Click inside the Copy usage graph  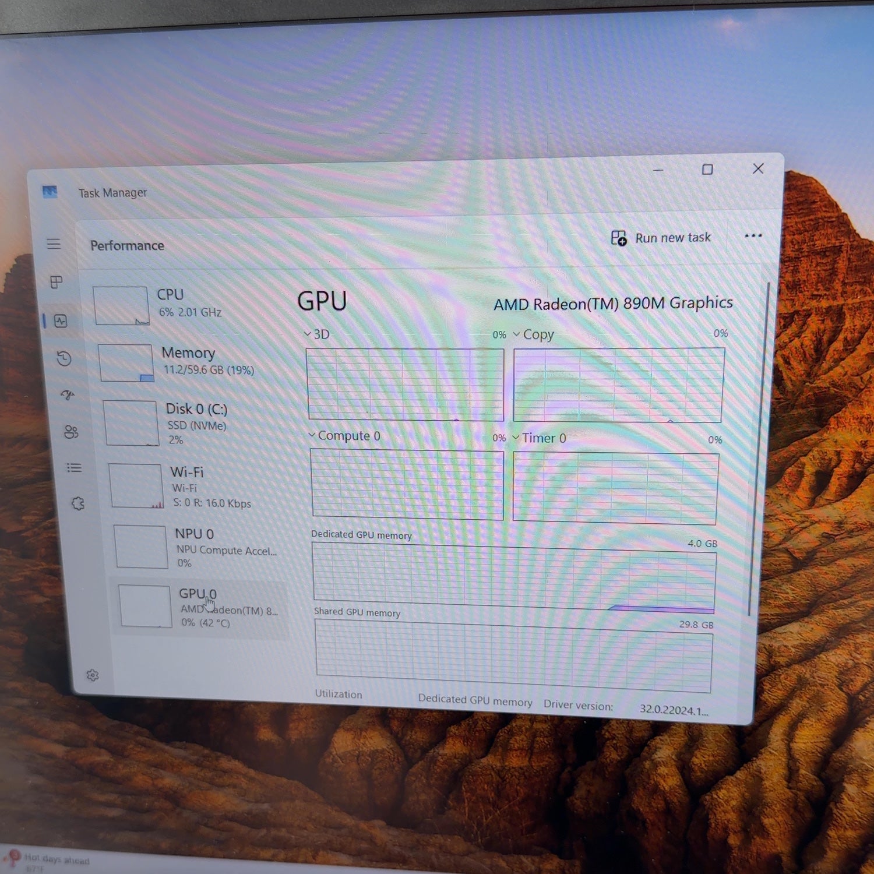(618, 385)
